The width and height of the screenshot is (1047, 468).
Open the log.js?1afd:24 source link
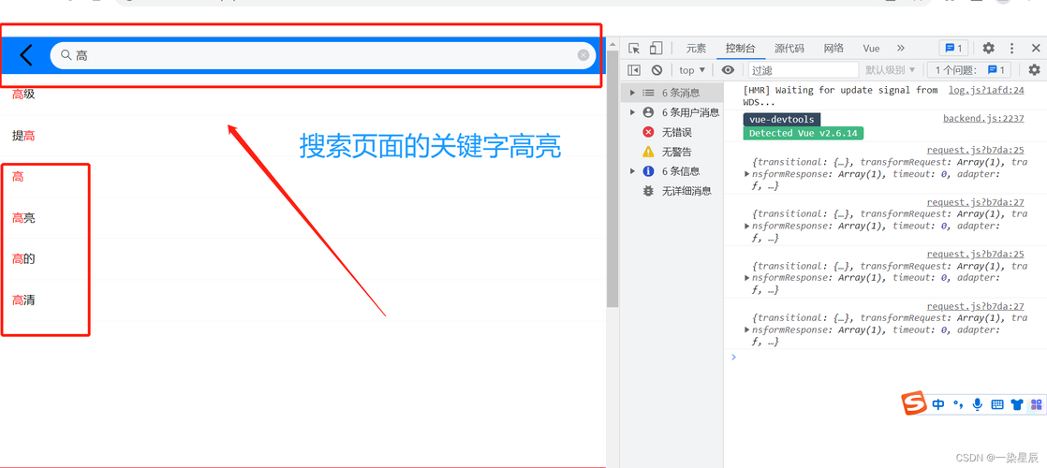pos(986,90)
